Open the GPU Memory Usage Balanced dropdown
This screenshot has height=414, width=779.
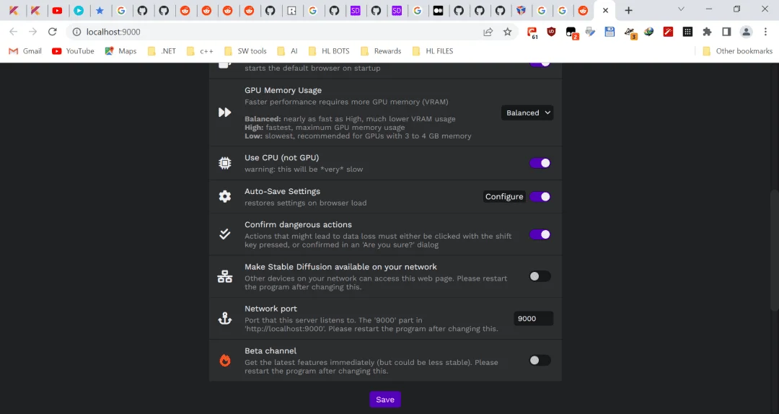click(527, 113)
